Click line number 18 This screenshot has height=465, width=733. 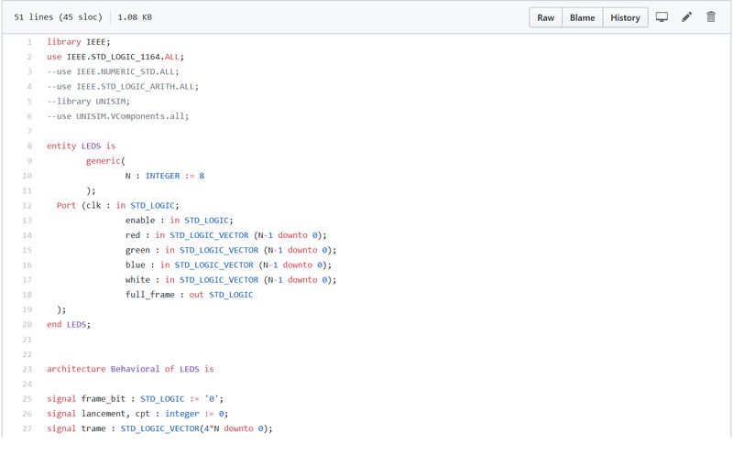(x=27, y=295)
